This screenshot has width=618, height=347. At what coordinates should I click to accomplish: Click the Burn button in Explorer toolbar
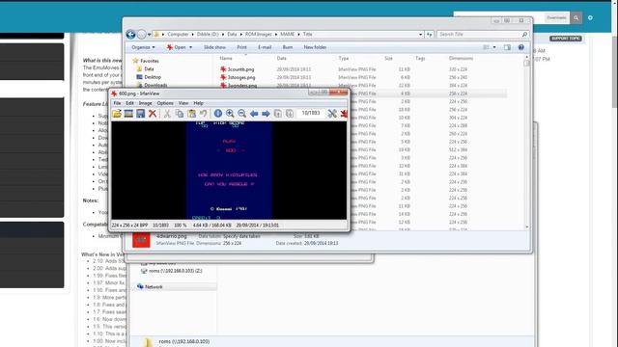click(288, 47)
